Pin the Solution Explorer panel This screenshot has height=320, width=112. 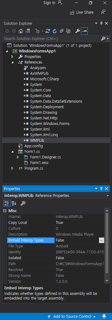(x=101, y=24)
